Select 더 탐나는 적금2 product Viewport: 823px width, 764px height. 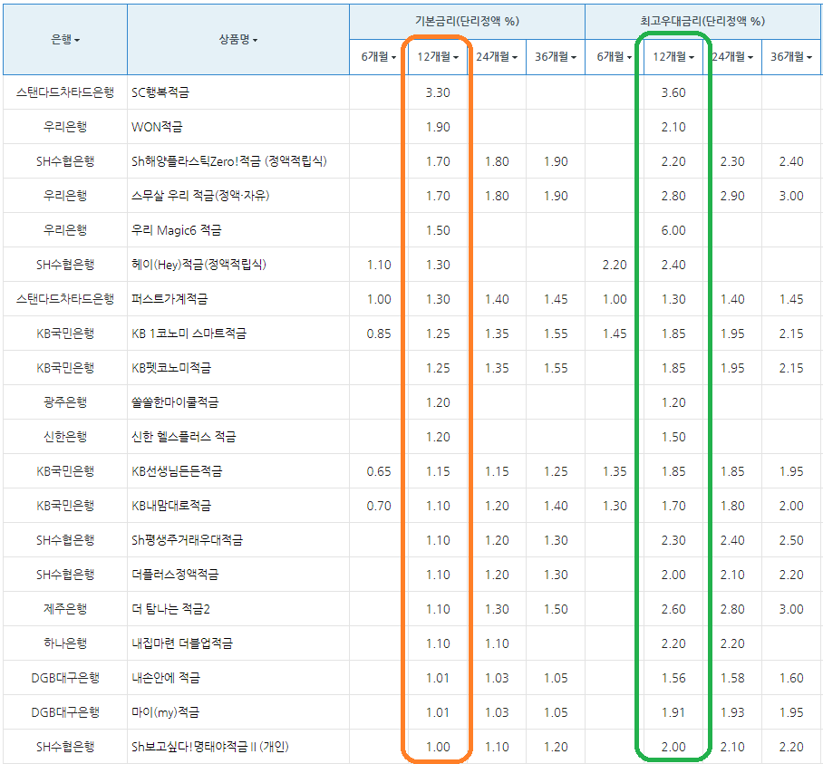[x=170, y=609]
